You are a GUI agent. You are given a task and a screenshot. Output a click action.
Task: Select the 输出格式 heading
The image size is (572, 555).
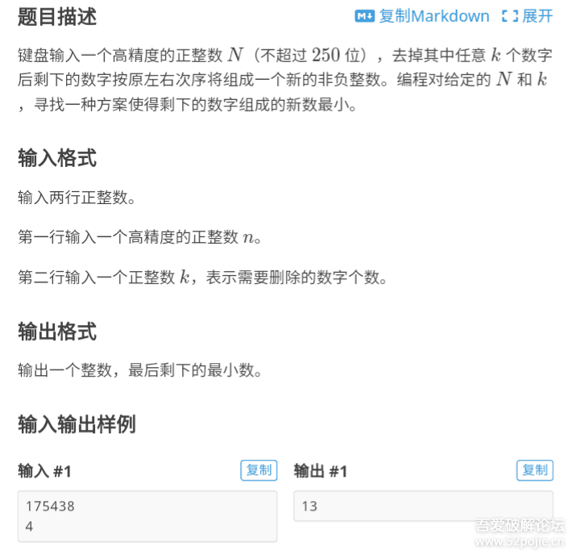pos(57,332)
